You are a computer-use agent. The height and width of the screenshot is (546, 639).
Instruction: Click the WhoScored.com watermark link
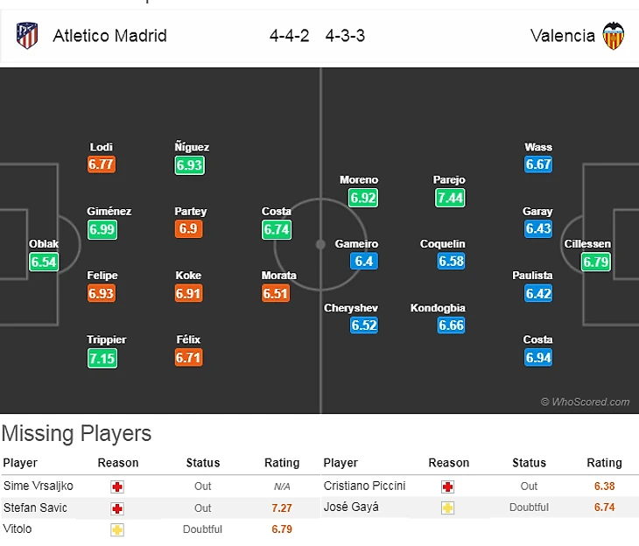pos(585,402)
